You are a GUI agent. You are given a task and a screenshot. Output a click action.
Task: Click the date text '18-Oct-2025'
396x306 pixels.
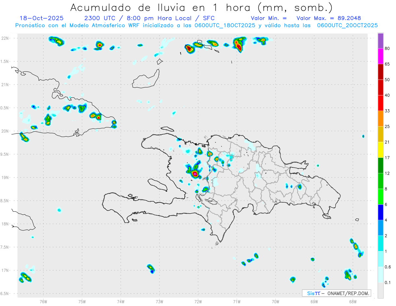pyautogui.click(x=42, y=18)
